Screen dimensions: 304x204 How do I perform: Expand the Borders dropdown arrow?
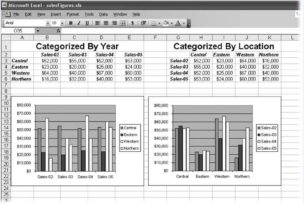coord(159,24)
